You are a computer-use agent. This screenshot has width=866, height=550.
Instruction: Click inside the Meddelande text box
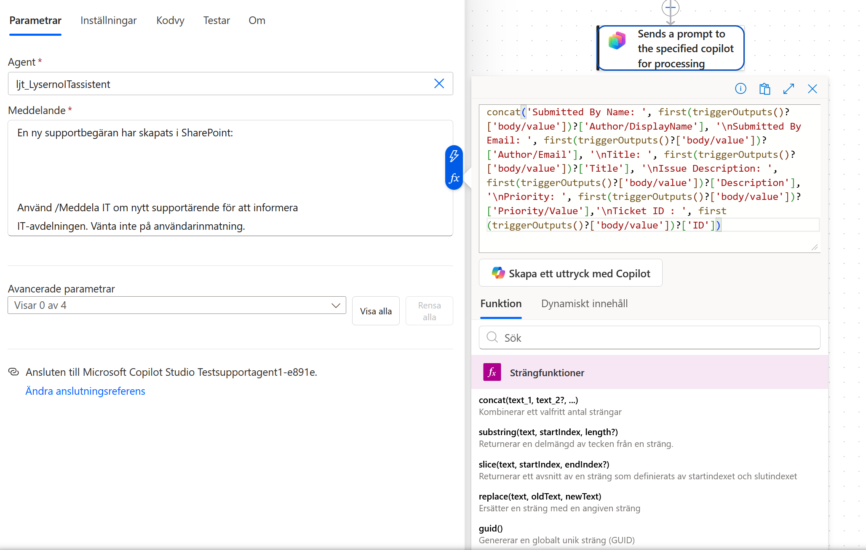[230, 178]
